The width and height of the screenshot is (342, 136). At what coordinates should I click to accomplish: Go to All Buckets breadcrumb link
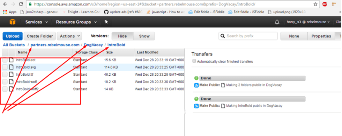[14, 45]
